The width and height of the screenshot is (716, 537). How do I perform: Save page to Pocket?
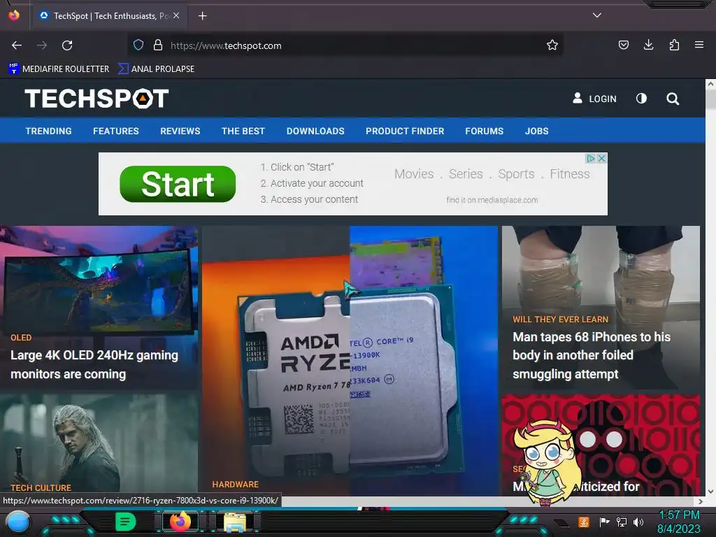pos(623,45)
